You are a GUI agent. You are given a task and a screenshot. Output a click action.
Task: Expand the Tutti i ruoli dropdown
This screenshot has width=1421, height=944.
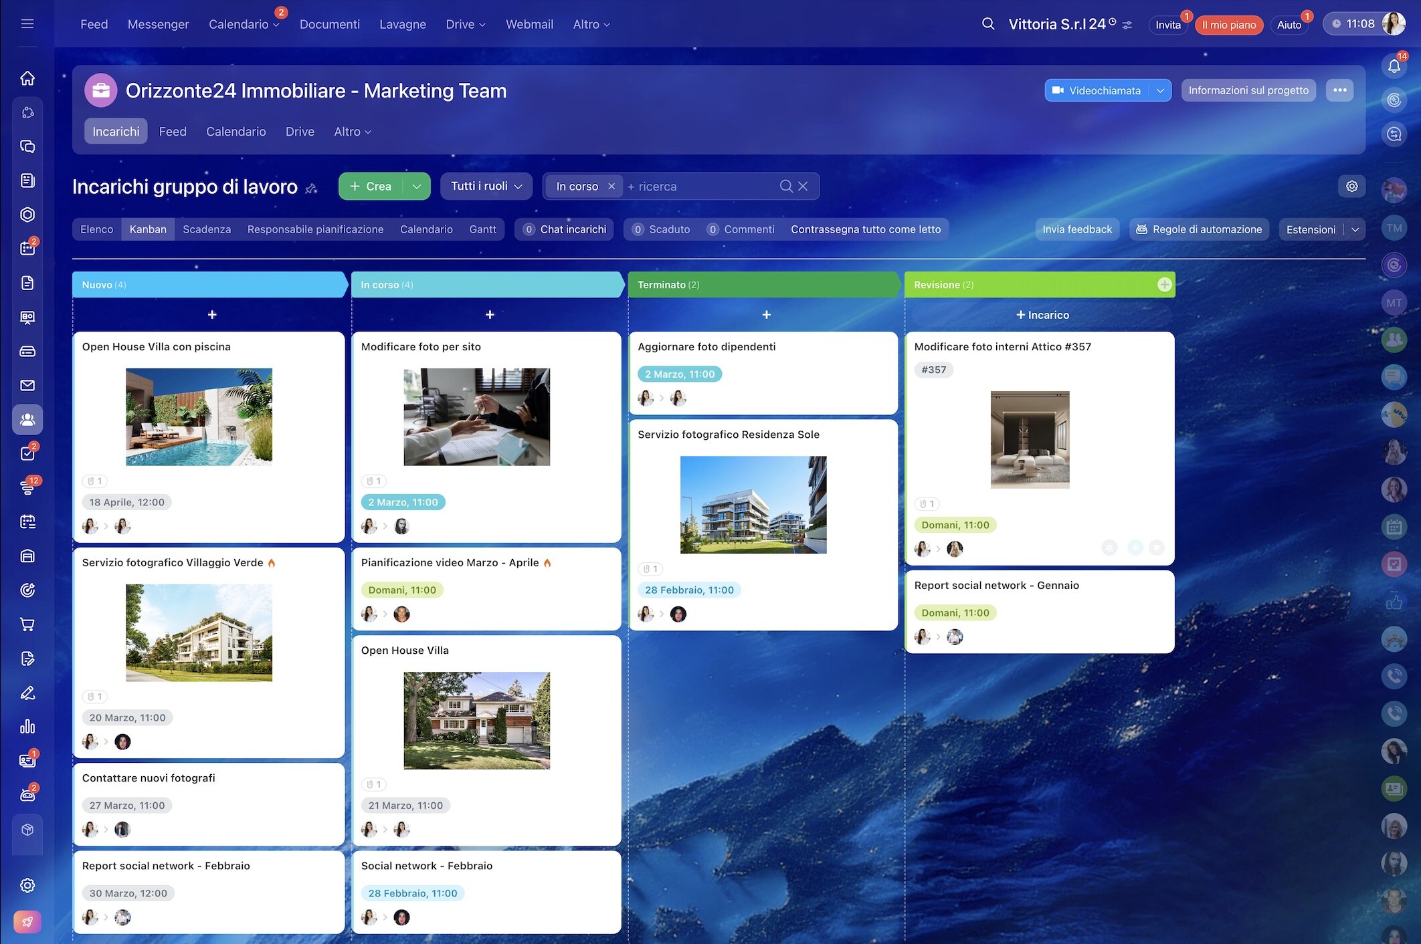[x=486, y=187]
